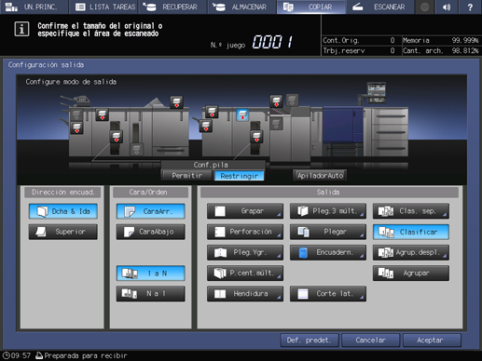Open Grapar staple options
482x361 pixels.
coord(245,211)
